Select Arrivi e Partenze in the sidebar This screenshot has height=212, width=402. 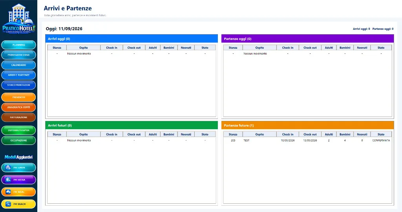(18, 75)
